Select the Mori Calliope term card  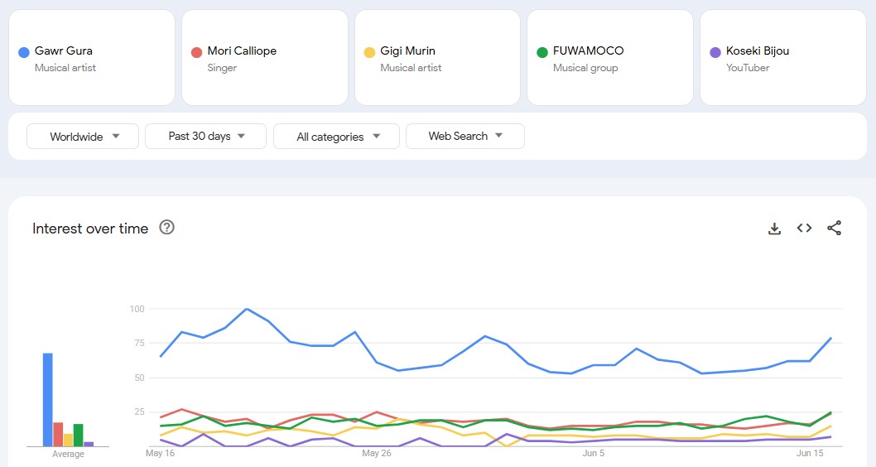[265, 57]
